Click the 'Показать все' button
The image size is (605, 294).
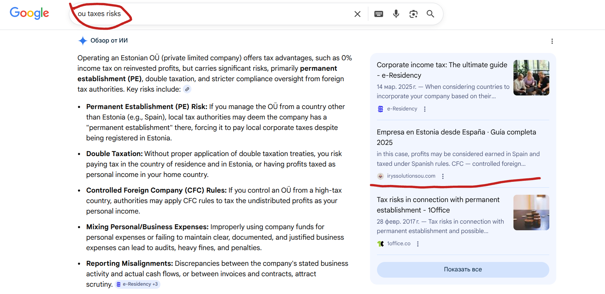tap(463, 270)
